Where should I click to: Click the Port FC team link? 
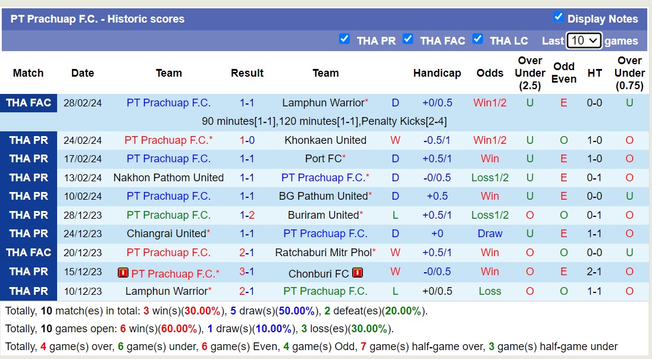(323, 159)
